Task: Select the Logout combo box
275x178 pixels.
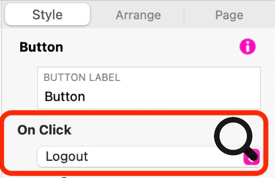Action: point(150,156)
